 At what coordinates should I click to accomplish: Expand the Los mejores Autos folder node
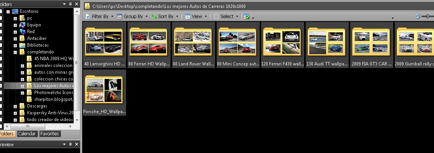click(22, 86)
